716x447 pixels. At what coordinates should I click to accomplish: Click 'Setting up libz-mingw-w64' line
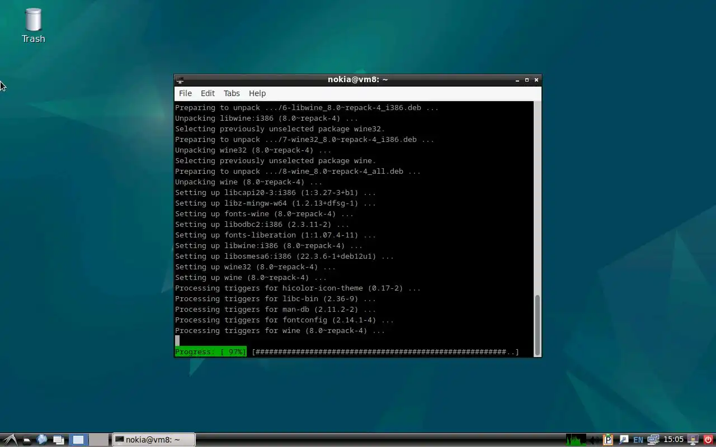point(276,203)
